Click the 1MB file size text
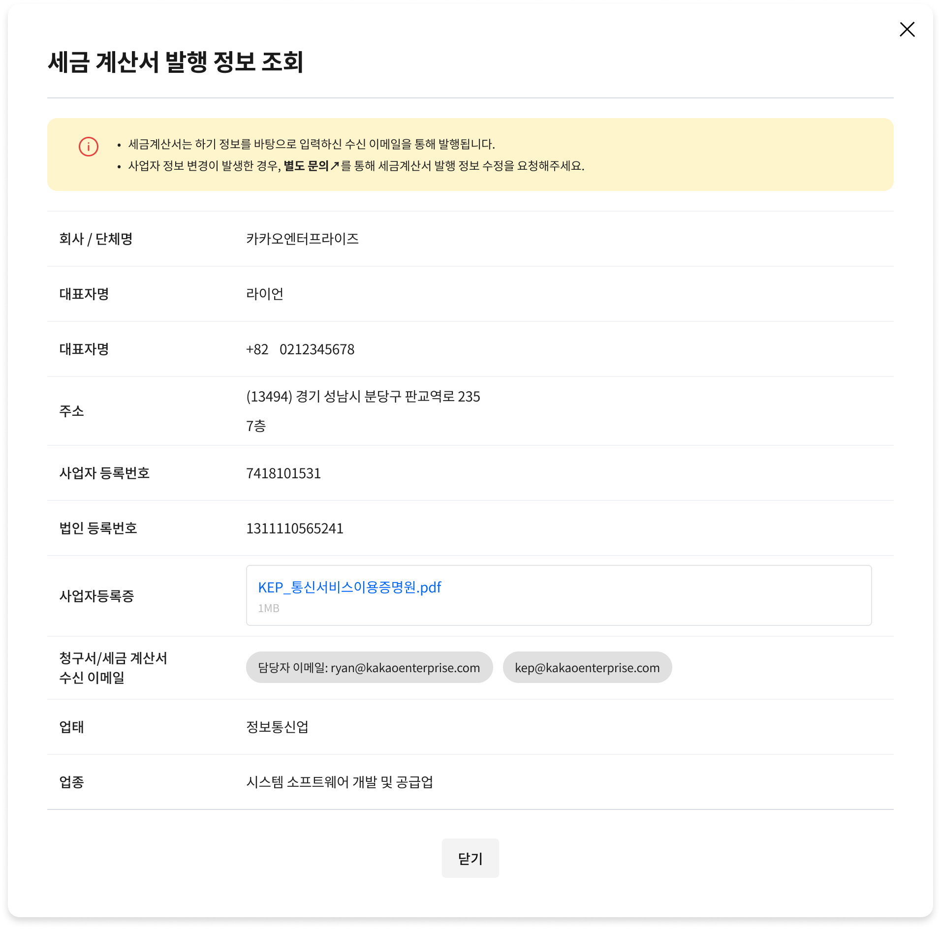941x929 pixels. pyautogui.click(x=269, y=609)
